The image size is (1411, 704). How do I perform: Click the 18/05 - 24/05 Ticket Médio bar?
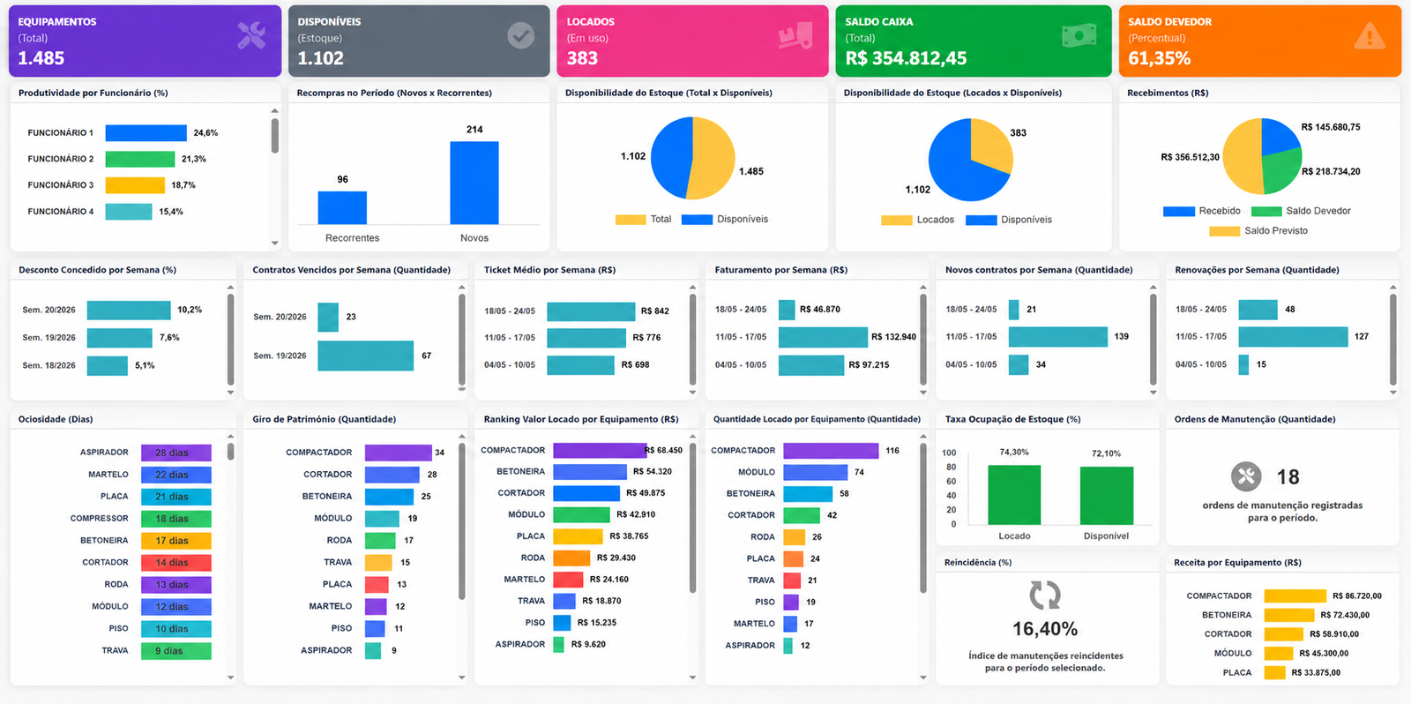coord(591,311)
